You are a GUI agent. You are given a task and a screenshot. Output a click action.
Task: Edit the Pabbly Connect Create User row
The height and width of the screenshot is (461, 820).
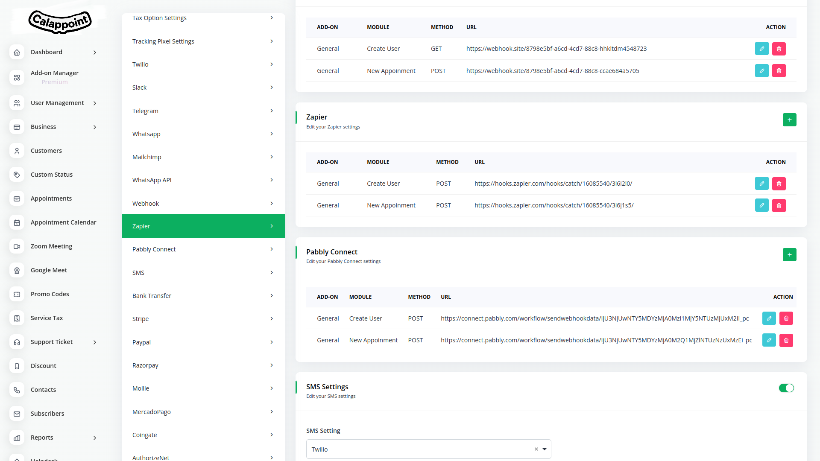tap(769, 318)
